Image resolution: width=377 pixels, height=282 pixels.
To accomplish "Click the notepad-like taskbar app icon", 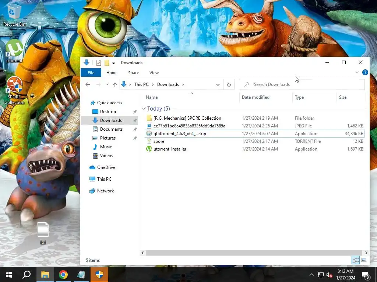I will pos(81,275).
